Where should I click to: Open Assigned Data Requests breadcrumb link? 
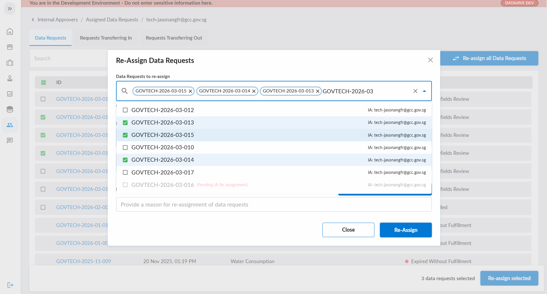(112, 20)
